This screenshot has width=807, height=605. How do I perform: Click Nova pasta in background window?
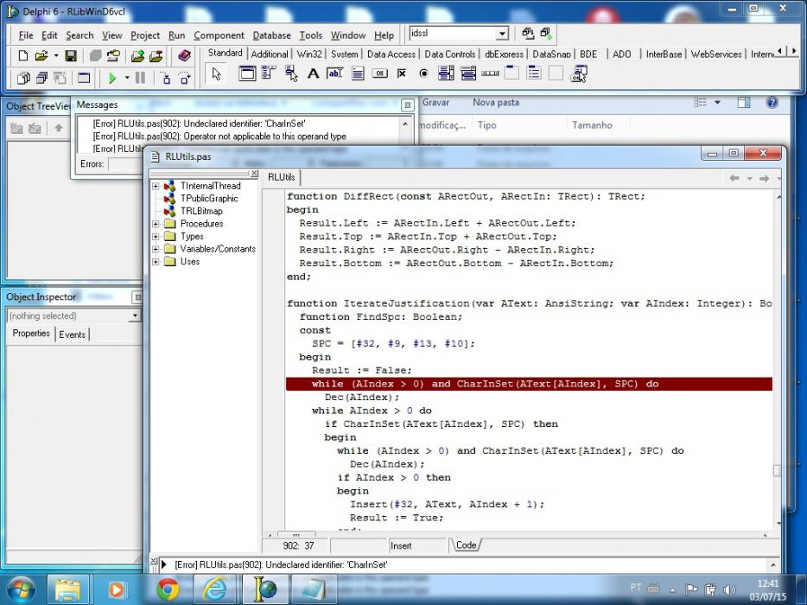point(496,103)
